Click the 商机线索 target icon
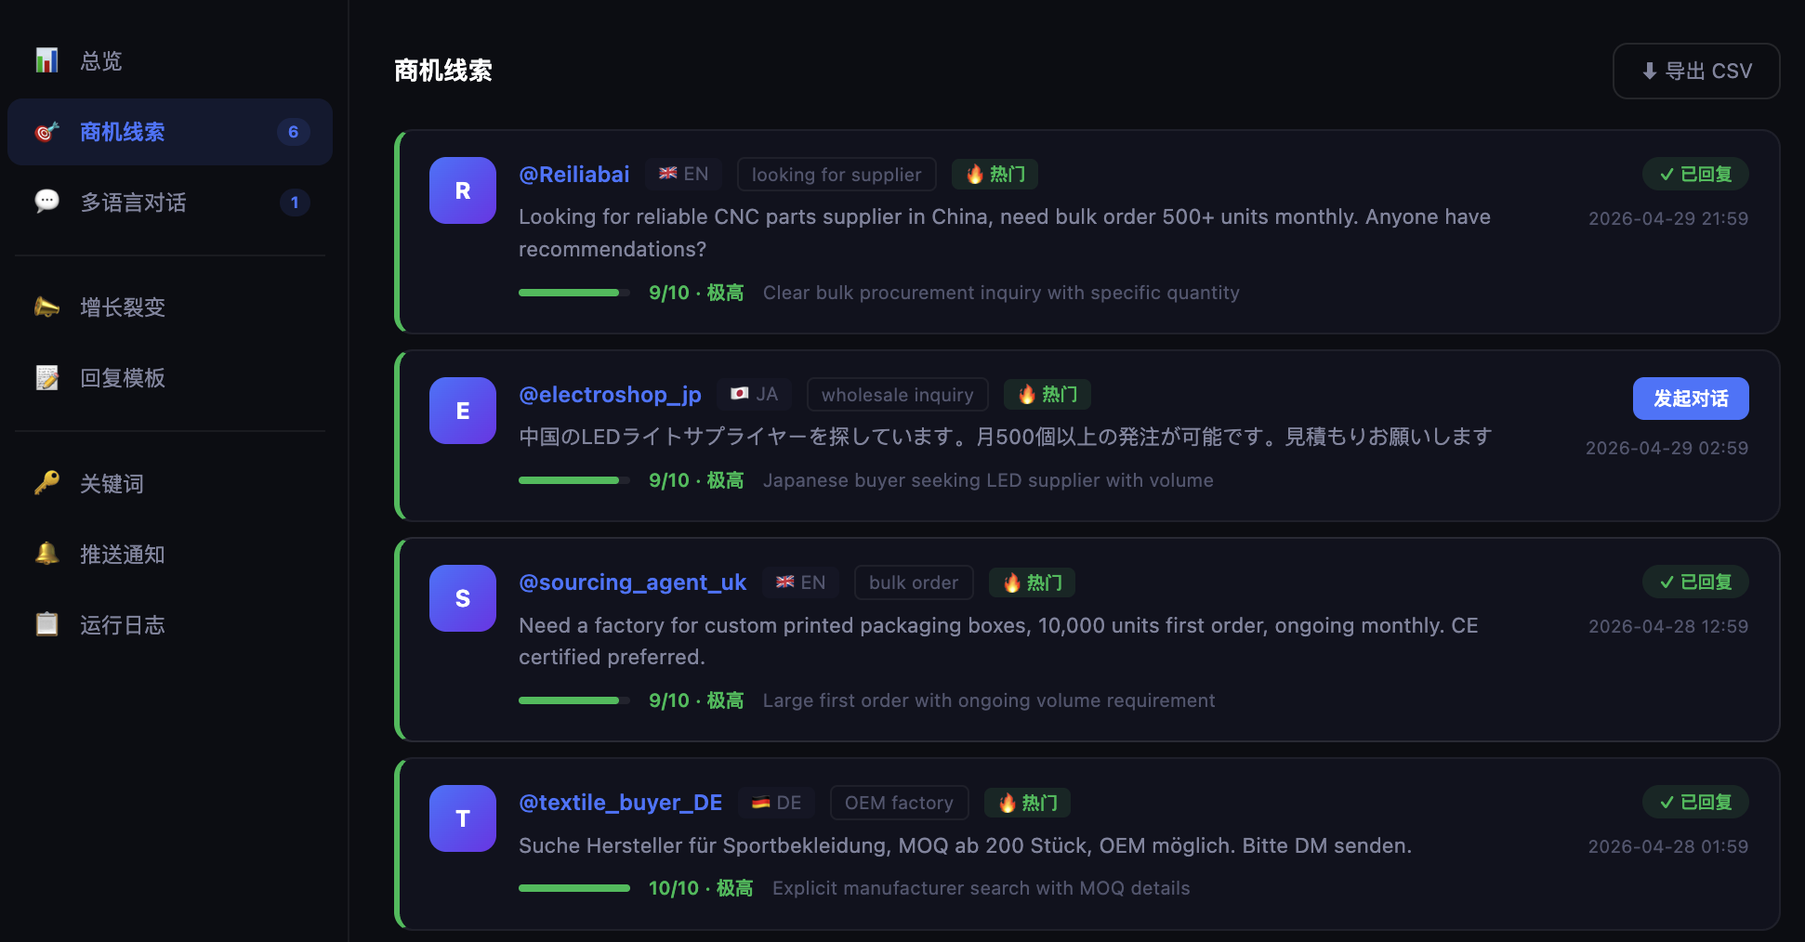Screen dimensions: 1805x942 (x=46, y=132)
